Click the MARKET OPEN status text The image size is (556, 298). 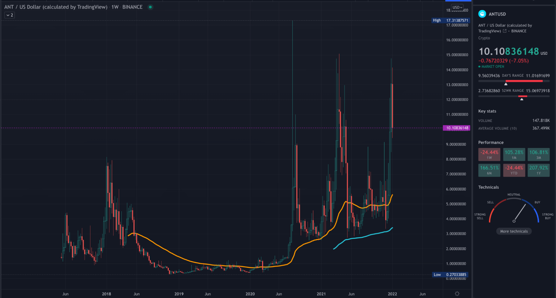(x=493, y=67)
